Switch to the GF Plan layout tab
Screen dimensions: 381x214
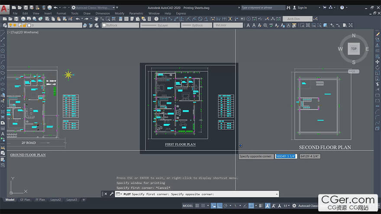pos(25,200)
